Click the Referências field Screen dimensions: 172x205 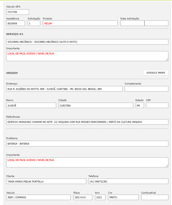coord(87,122)
